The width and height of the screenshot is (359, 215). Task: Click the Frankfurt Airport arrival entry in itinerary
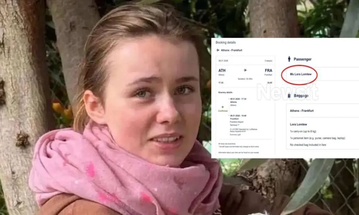coord(237,122)
